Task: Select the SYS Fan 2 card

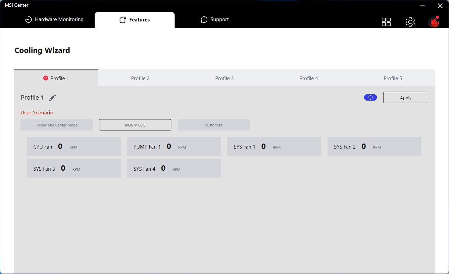Action: coord(374,146)
